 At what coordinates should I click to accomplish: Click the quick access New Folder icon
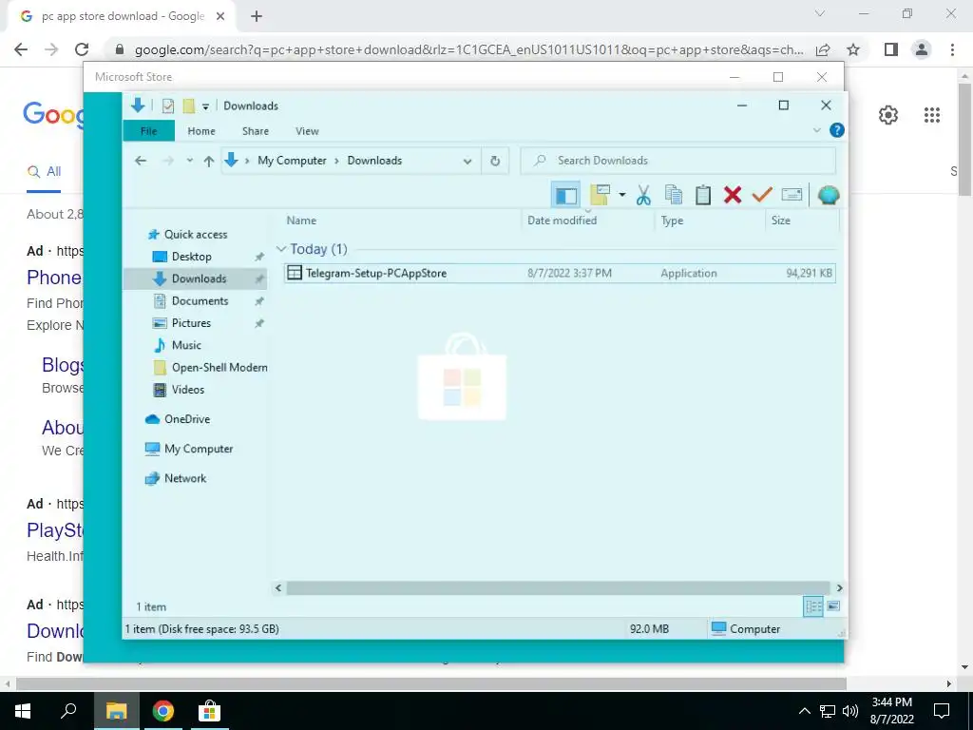[189, 106]
